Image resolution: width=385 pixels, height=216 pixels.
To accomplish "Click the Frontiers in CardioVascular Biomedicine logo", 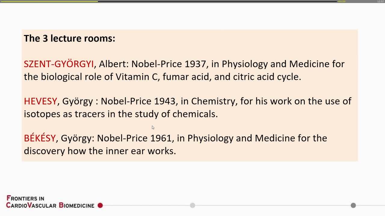I will (50, 202).
